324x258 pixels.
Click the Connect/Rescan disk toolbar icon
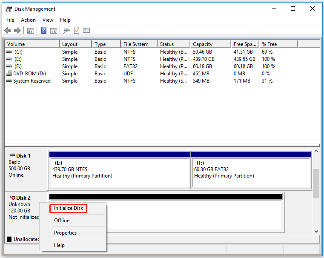[x=66, y=31]
